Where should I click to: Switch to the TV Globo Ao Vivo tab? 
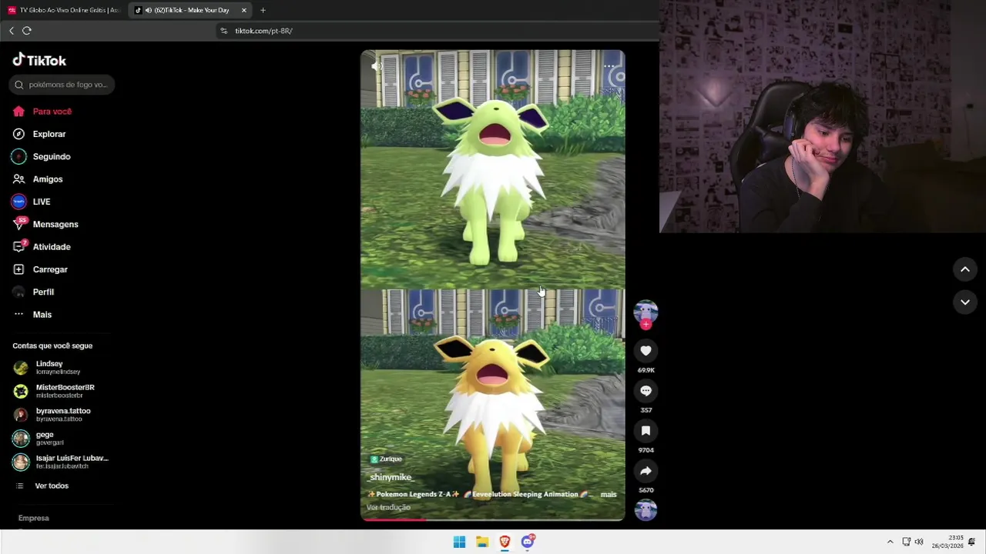[65, 10]
